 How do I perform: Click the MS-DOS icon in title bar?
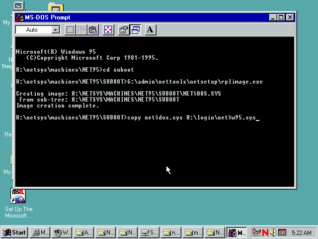(x=20, y=17)
